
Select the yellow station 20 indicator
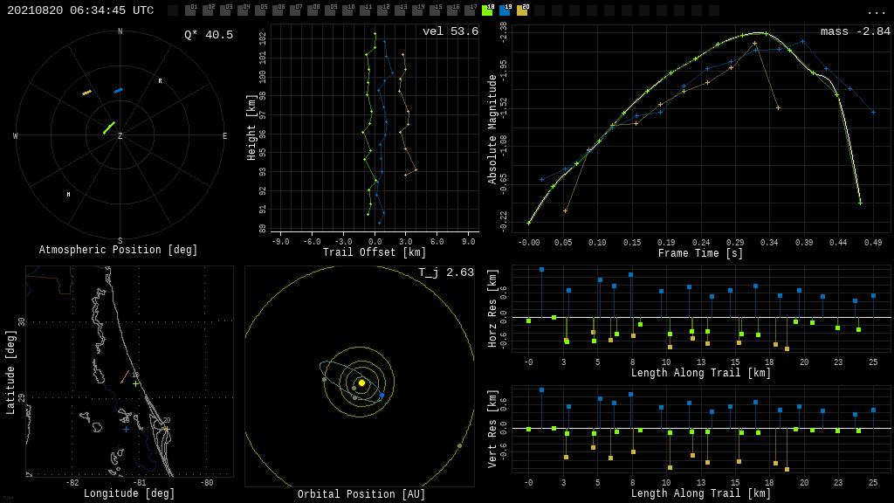coord(522,10)
